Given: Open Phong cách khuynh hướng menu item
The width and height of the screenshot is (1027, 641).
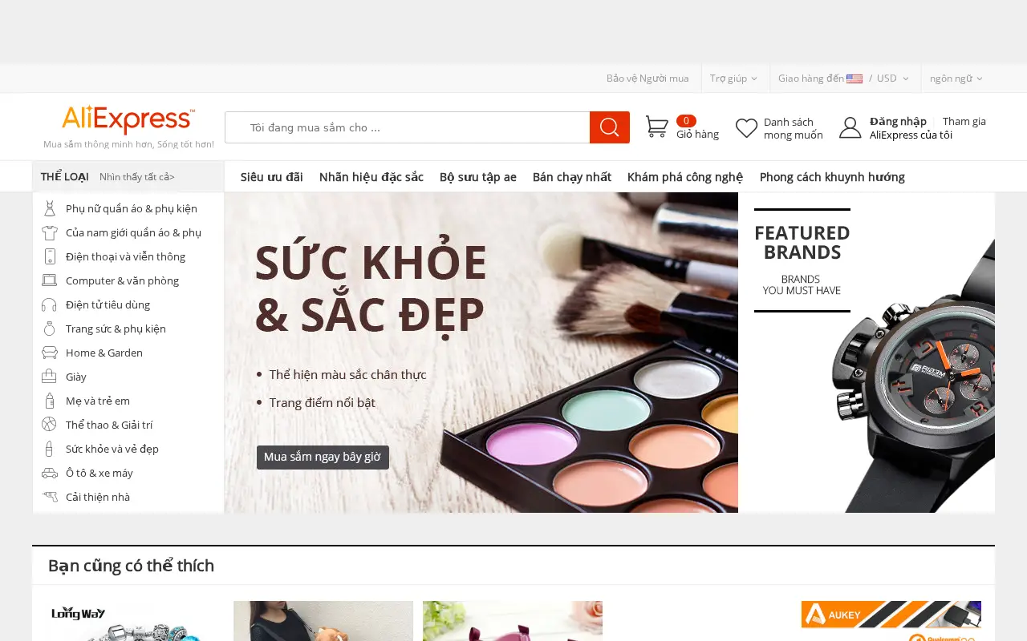Looking at the screenshot, I should click(832, 177).
